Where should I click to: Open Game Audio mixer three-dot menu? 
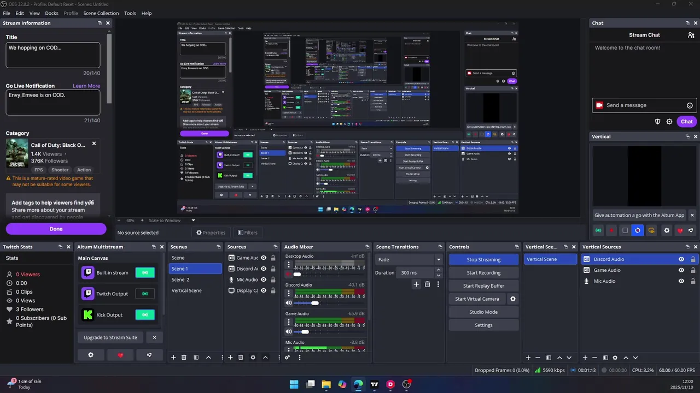coord(289,322)
